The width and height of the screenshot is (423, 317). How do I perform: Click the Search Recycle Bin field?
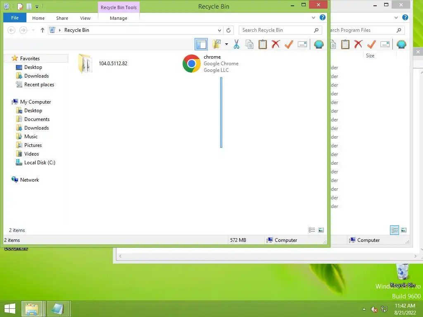(280, 30)
